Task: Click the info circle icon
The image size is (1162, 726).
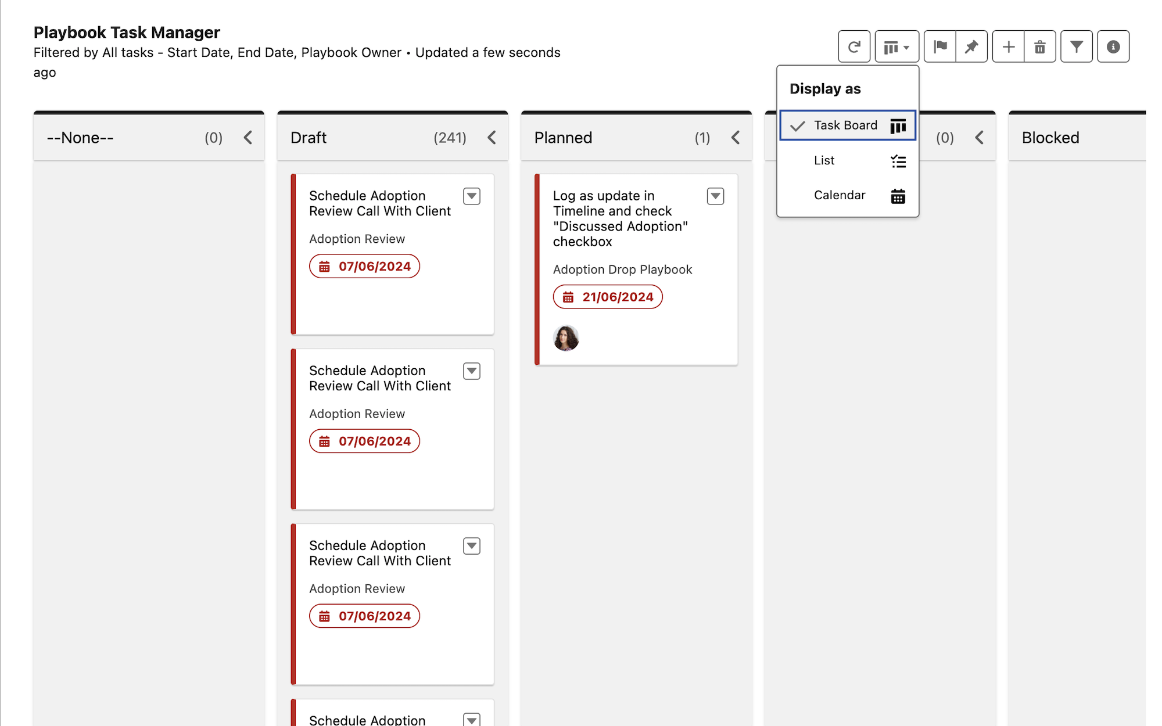Action: click(x=1113, y=46)
